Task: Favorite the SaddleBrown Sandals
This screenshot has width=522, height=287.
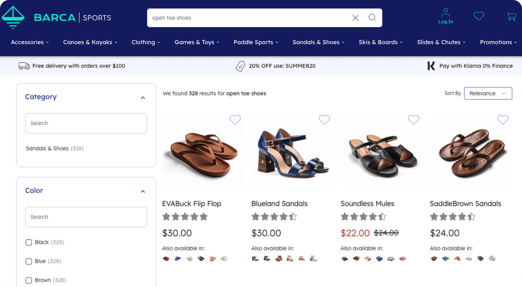Action: point(503,119)
